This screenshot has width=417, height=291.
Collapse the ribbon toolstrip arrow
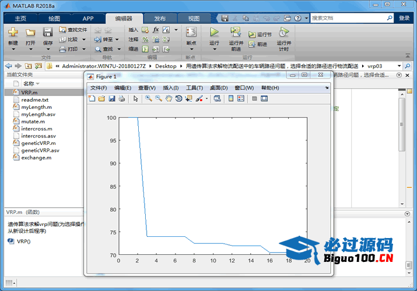click(x=408, y=55)
